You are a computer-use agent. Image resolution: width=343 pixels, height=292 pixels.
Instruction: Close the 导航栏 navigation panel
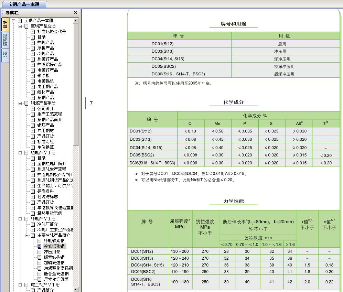click(x=76, y=13)
